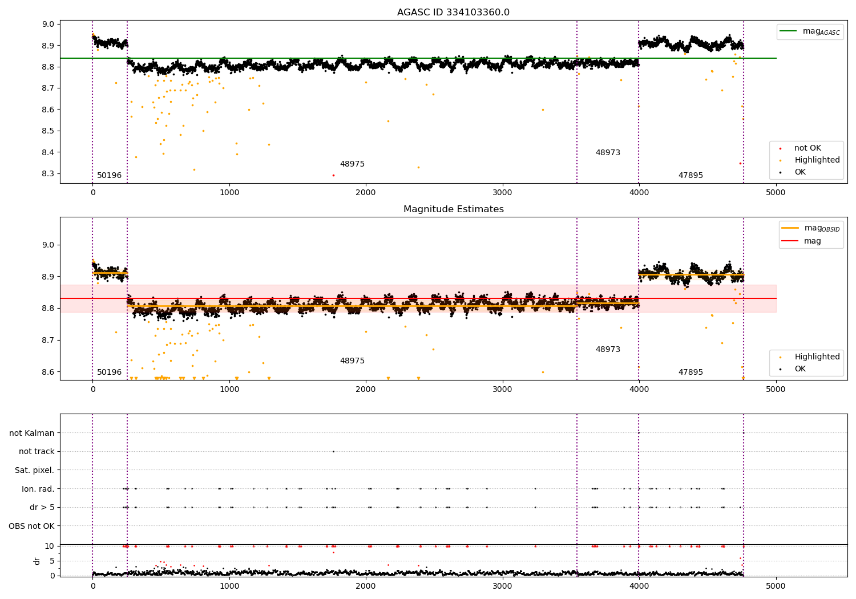Click 'Highlighted' legend entry in middle plot
This screenshot has width=856, height=599.
coord(810,357)
